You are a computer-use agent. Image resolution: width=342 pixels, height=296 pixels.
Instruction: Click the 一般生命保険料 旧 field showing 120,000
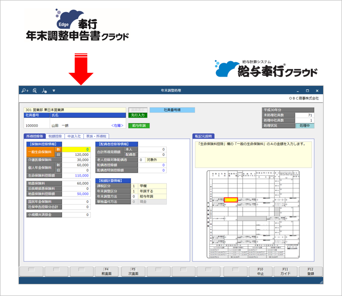(76, 155)
